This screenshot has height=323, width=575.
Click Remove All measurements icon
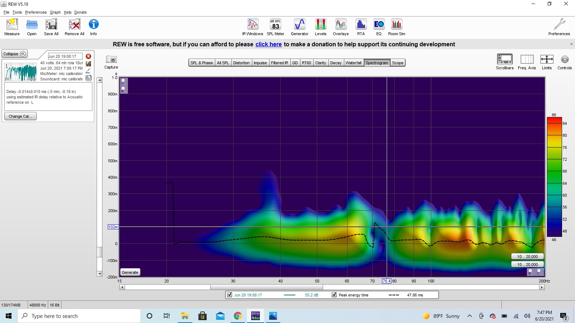click(x=75, y=24)
